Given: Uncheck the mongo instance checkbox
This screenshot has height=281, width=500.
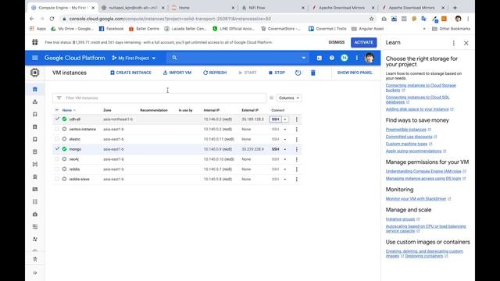Looking at the screenshot, I should coord(57,149).
